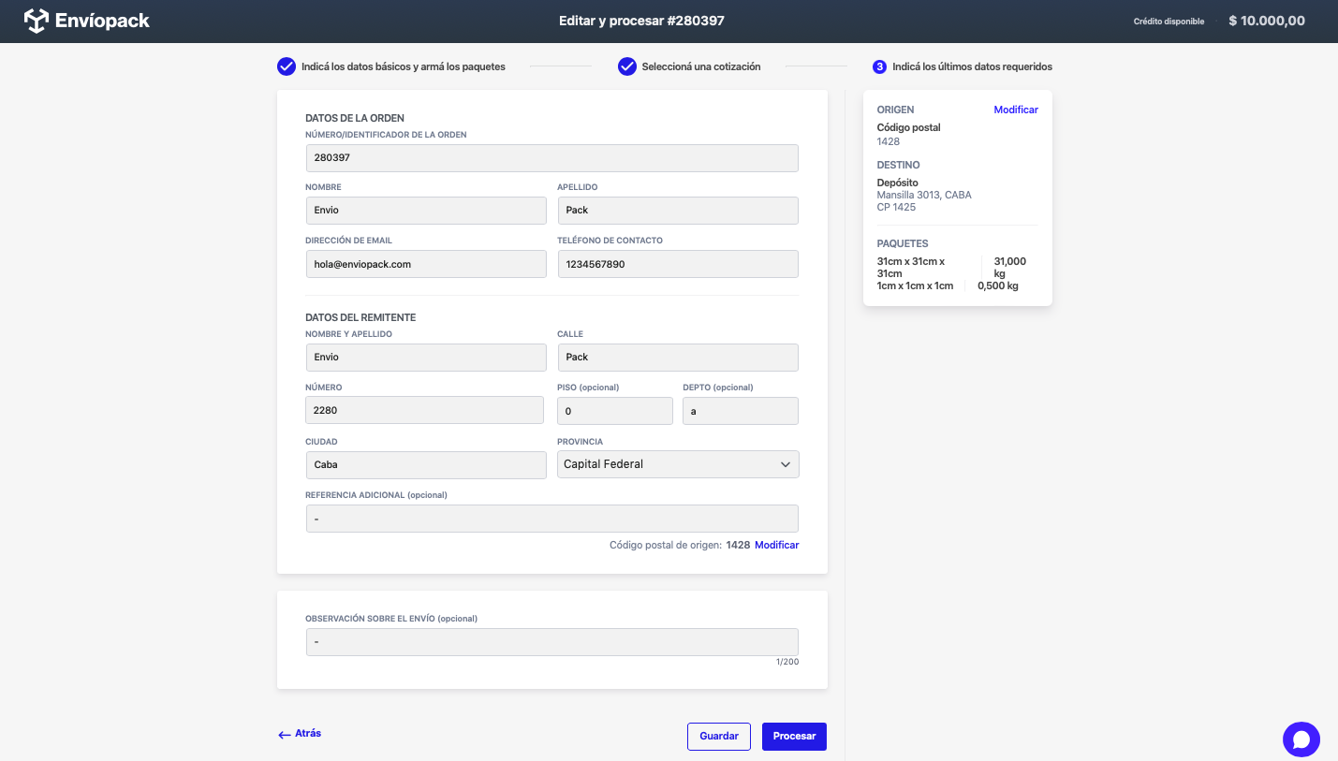Screen dimensions: 1338x761
Task: Click the step two checkmark icon
Action: [627, 66]
